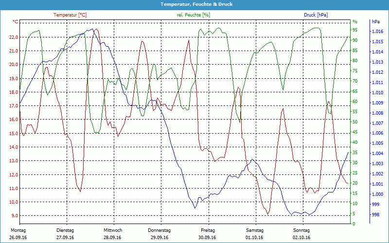The height and width of the screenshot is (243, 389).
Task: Click the 'Dienstag' day label
Action: click(65, 230)
